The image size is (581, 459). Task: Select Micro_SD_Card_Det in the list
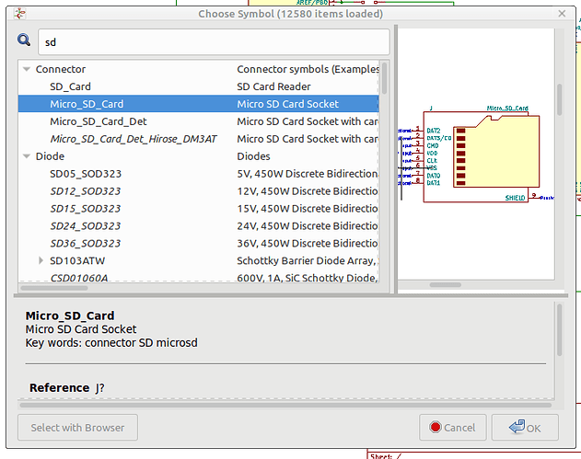tap(199, 121)
